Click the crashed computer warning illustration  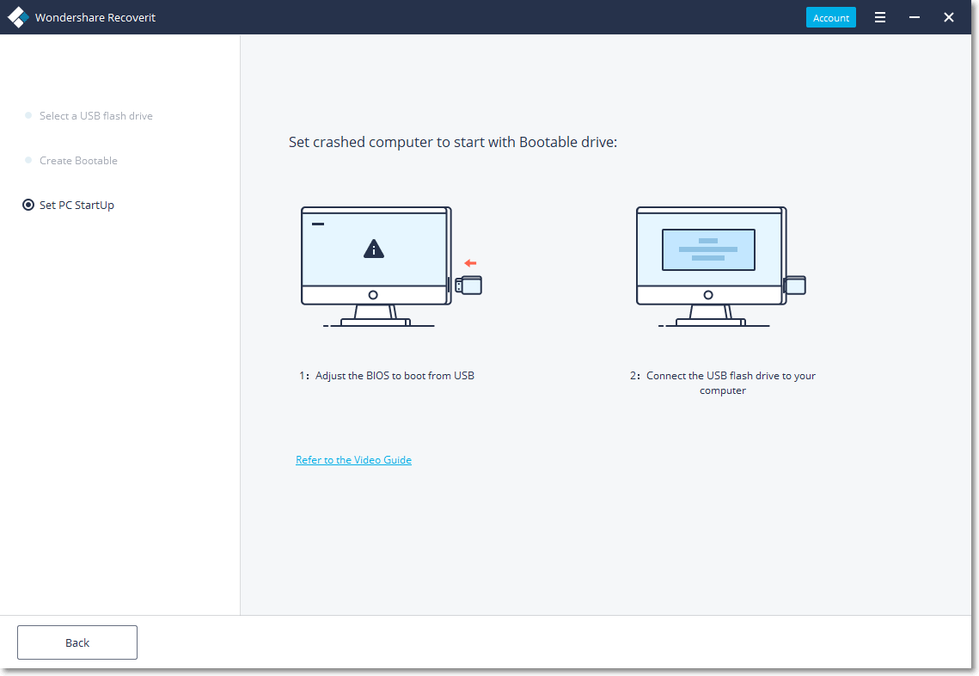coord(391,266)
